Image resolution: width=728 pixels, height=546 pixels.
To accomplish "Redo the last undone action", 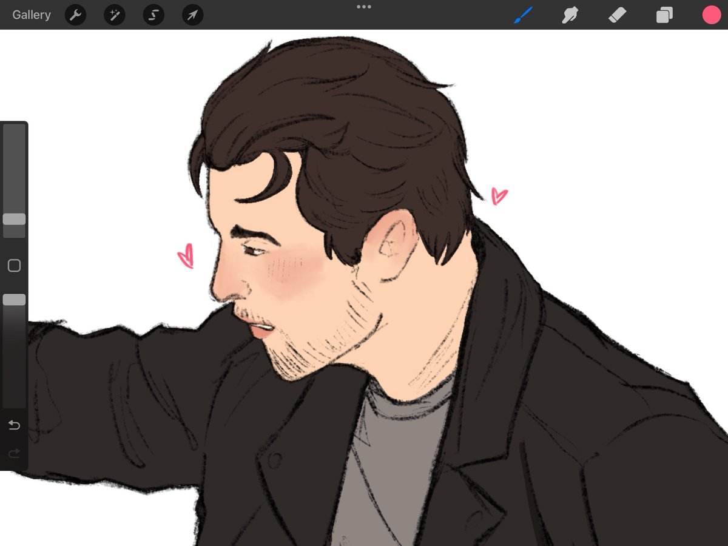I will [x=14, y=453].
